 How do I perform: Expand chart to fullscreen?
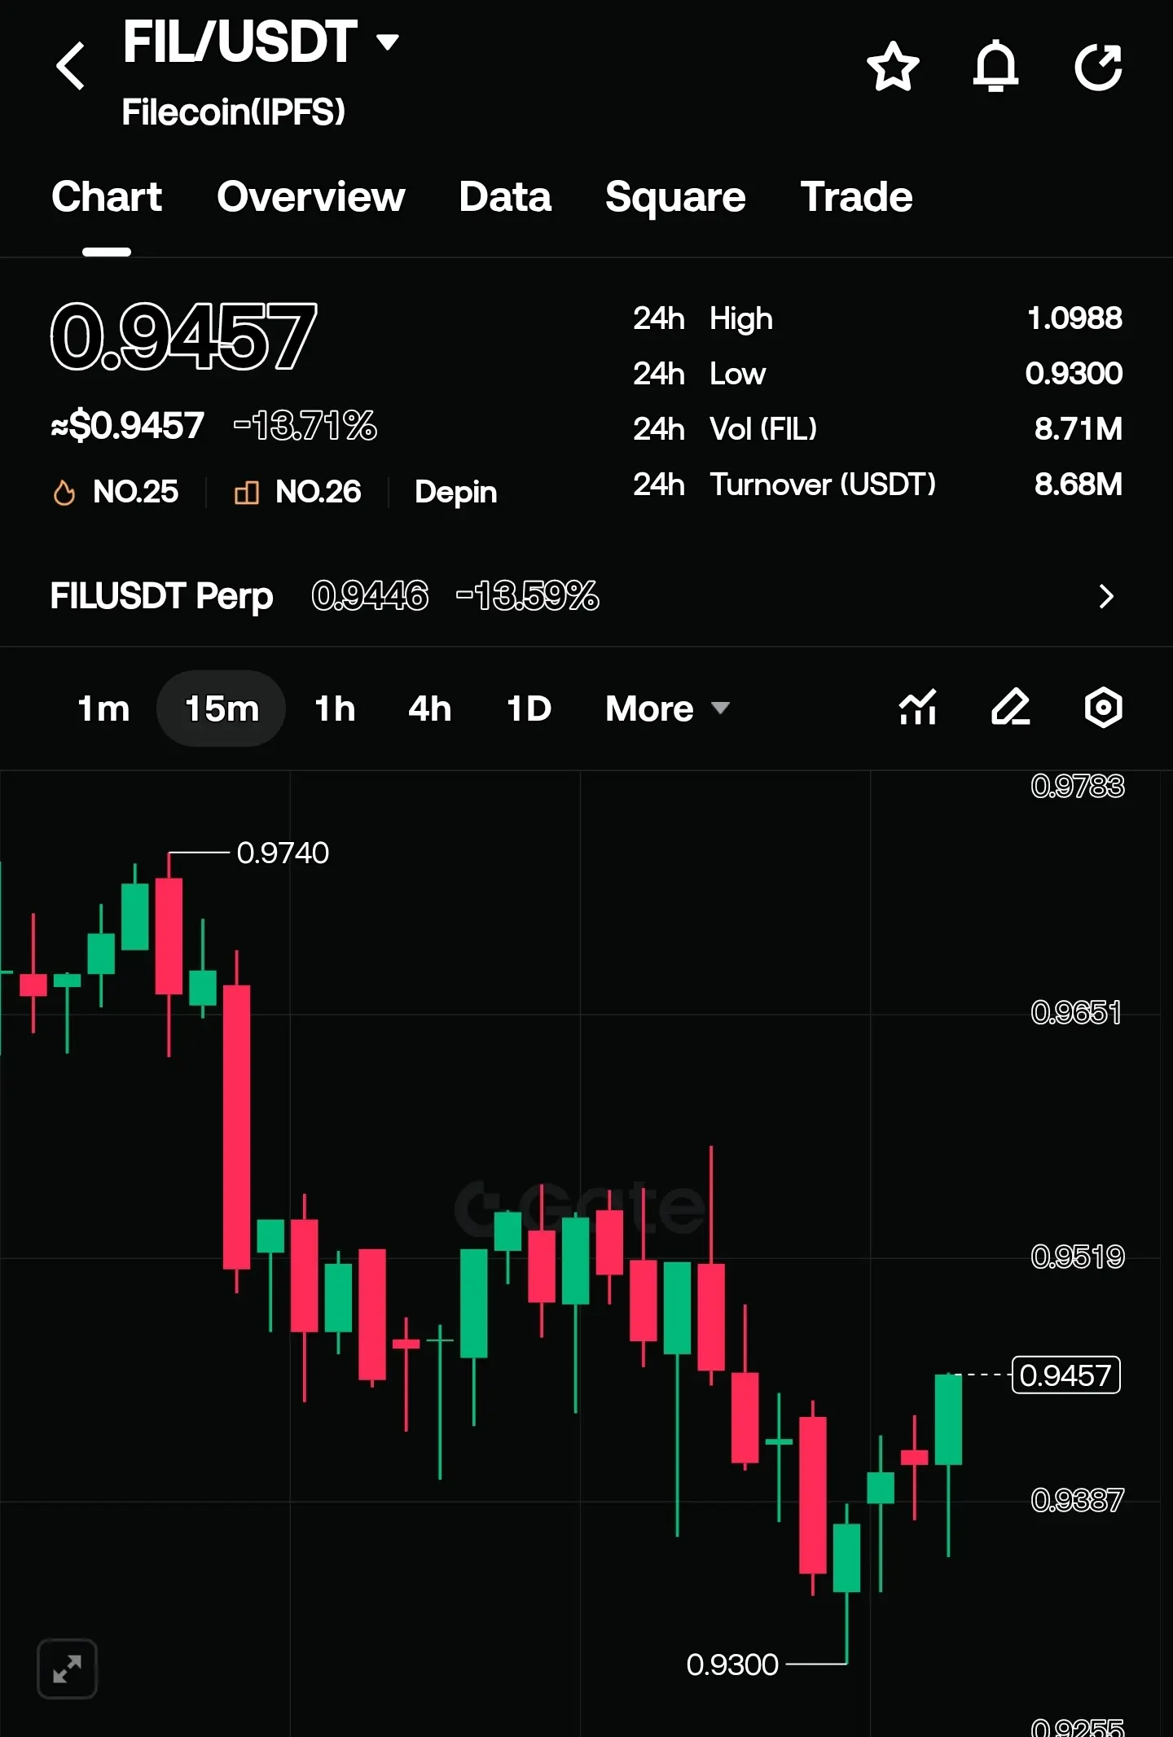[68, 1669]
